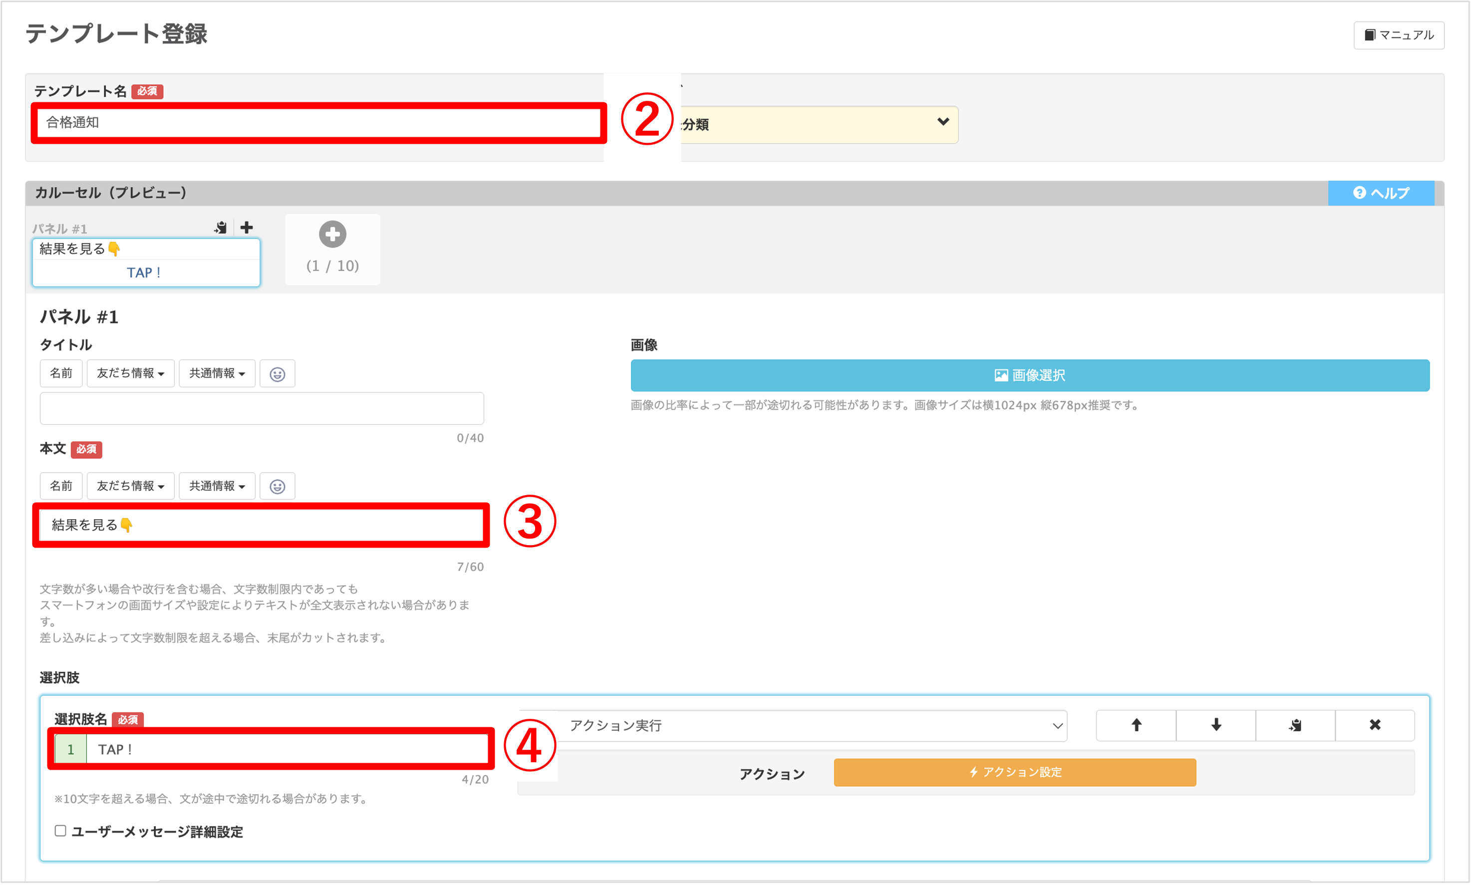
Task: Click the 本文 input with 結果を見る
Action: tap(261, 526)
